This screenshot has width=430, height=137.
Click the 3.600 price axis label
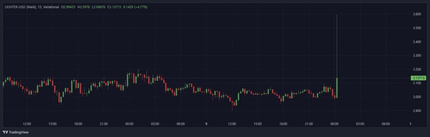[x=417, y=14]
